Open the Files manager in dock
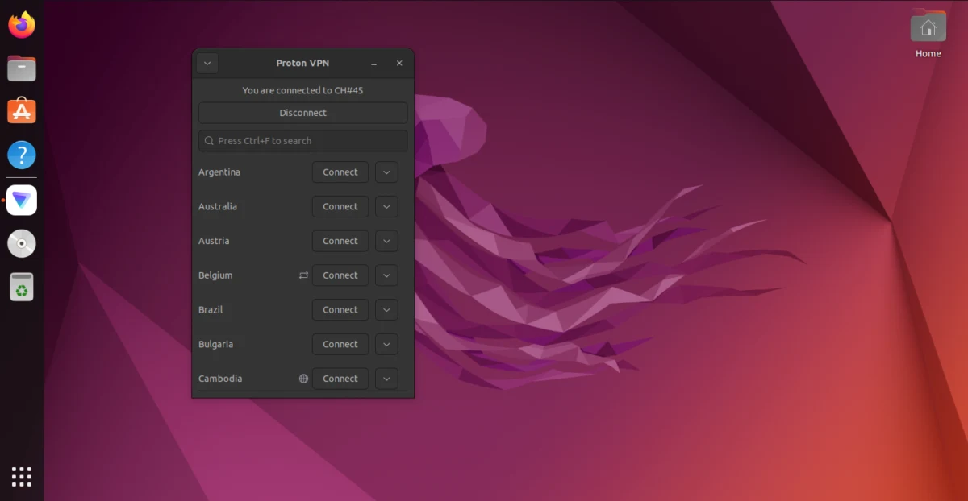Screen dimensions: 968x501 22,68
